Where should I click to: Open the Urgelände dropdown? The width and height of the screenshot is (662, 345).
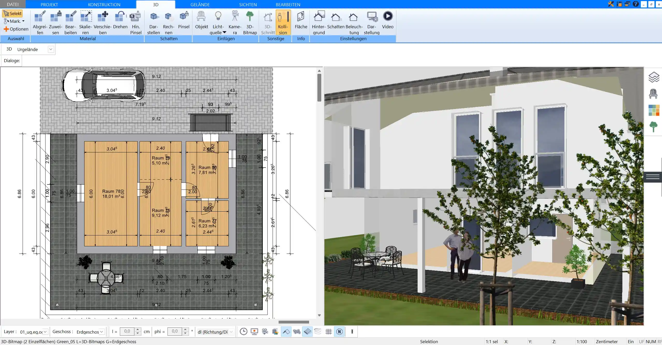click(x=51, y=49)
